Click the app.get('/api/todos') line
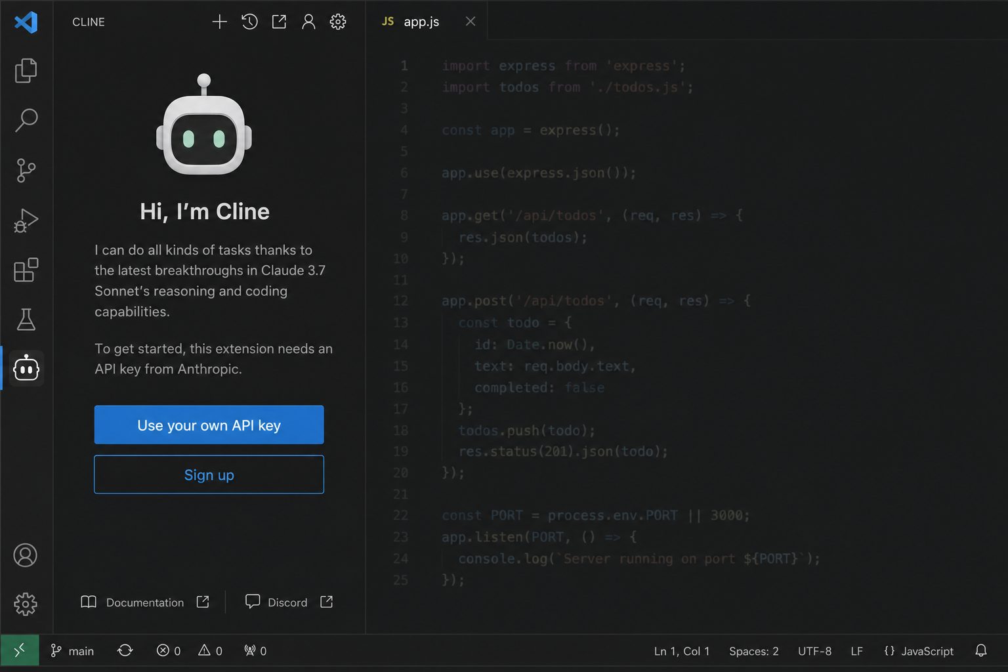 coord(593,215)
